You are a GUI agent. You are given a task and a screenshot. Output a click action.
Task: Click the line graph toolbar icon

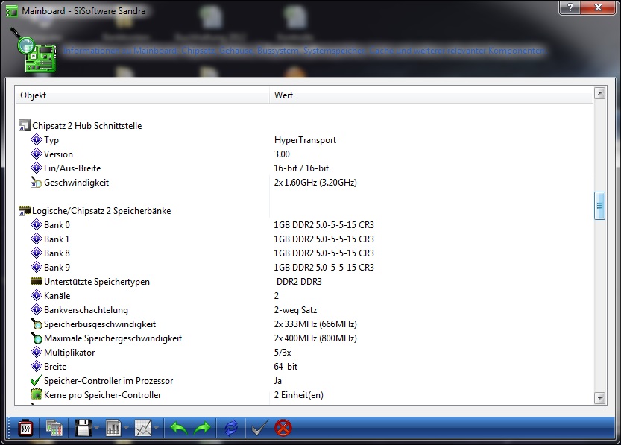[x=143, y=428]
